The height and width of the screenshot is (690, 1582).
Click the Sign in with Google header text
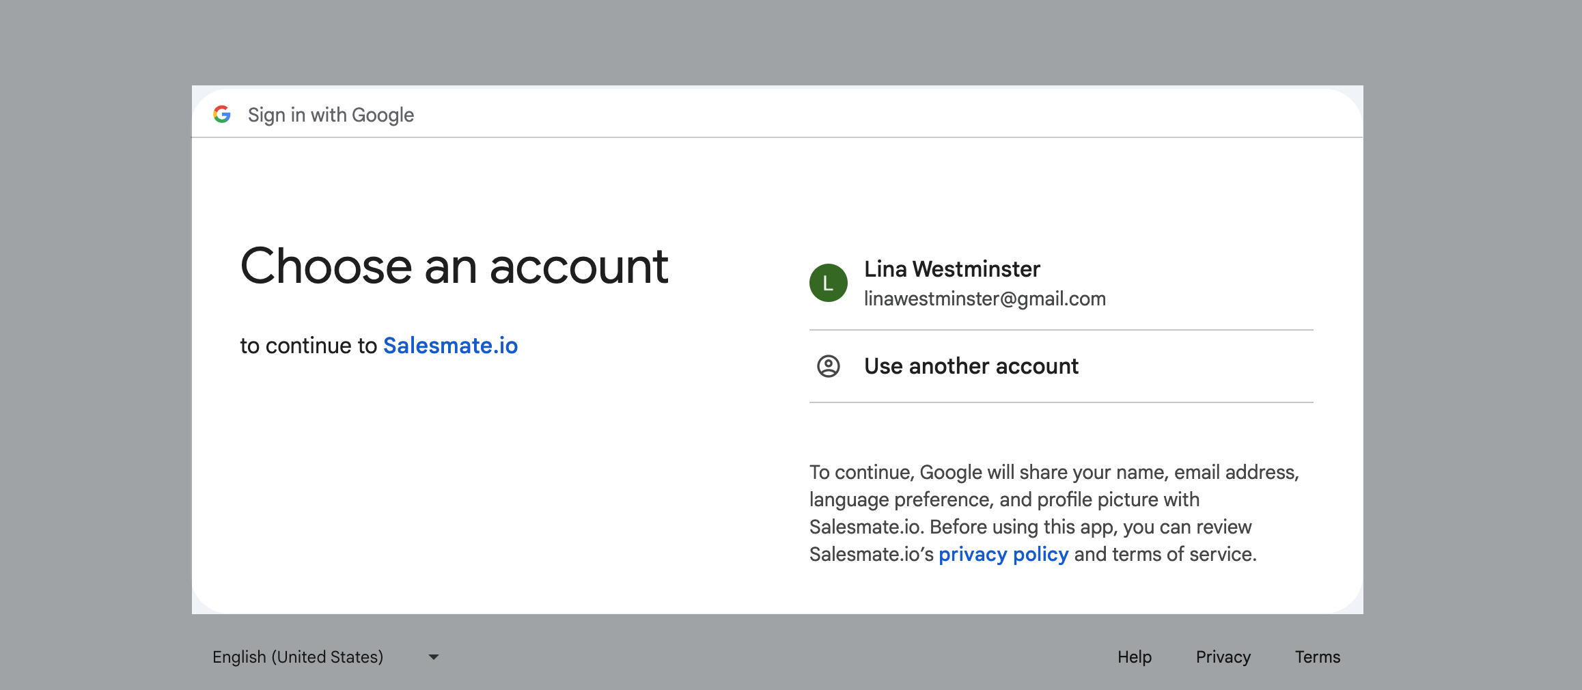(331, 115)
